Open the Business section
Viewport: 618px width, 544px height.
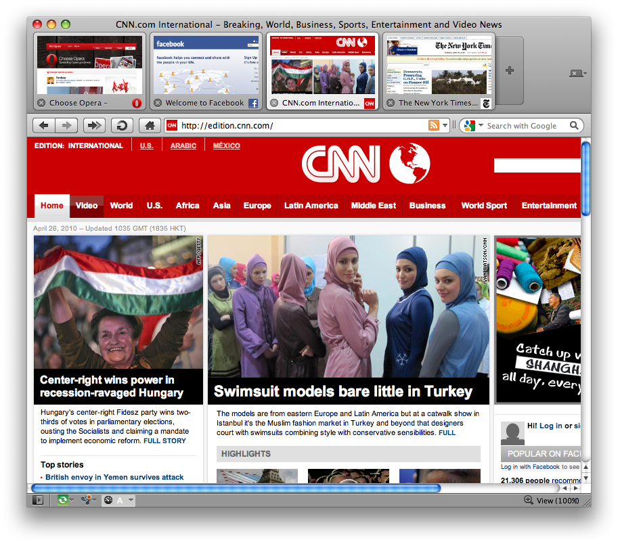click(x=428, y=206)
